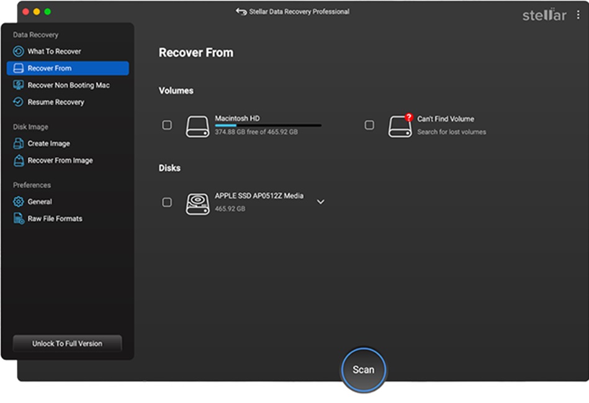Tick the Can't Find Volume checkbox
Screen dimensions: 589x403
(x=369, y=125)
